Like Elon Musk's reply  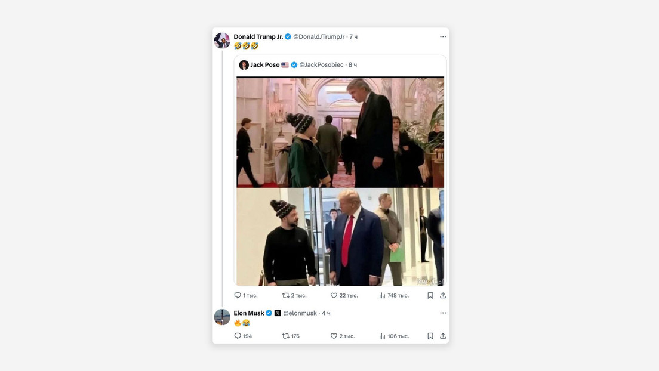(x=334, y=335)
